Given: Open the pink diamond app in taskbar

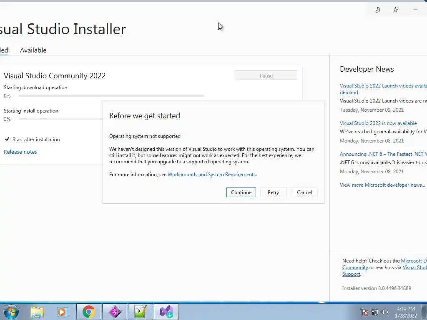Looking at the screenshot, I should (x=115, y=312).
